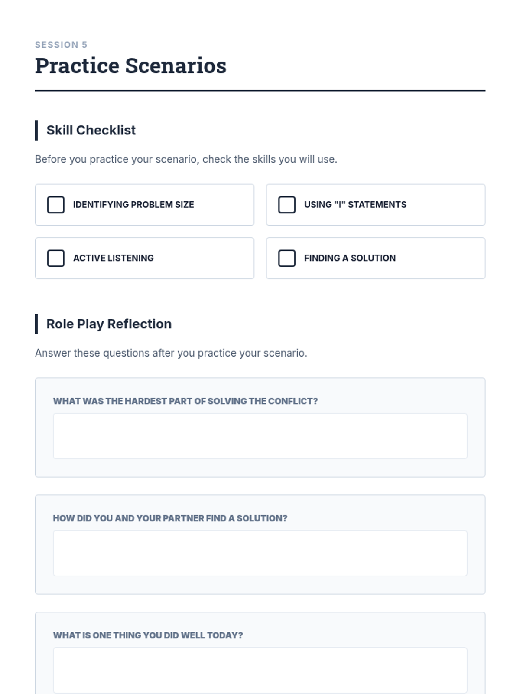Focus the hardest part of conflict answer box
520x694 pixels.
[260, 436]
